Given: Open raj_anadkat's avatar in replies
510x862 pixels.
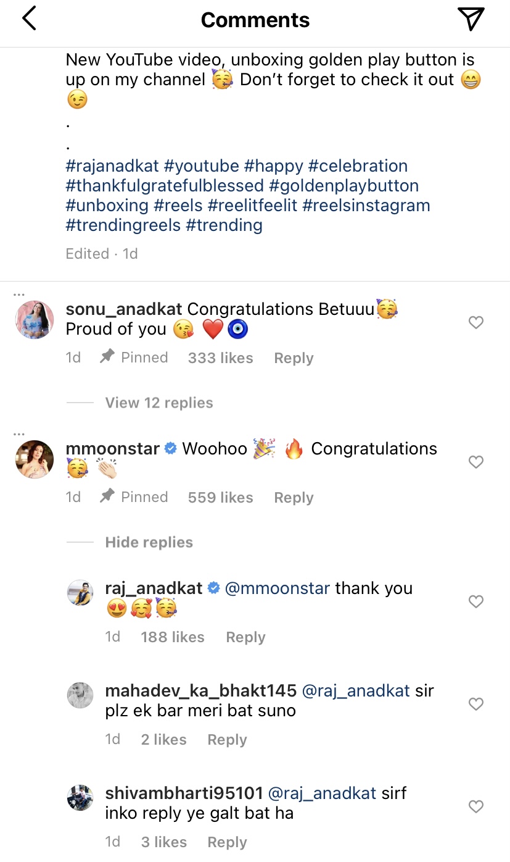Looking at the screenshot, I should point(80,593).
